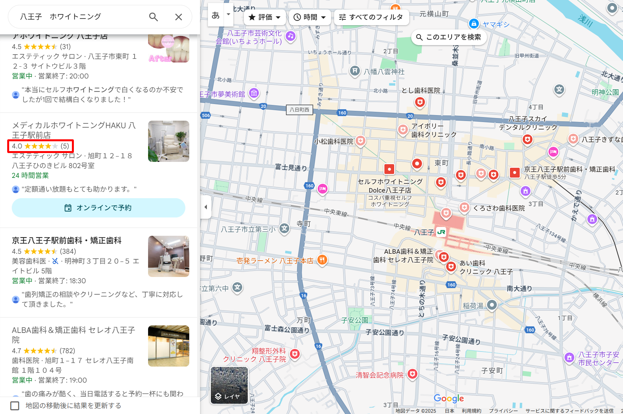Viewport: 623px width, 414px height.
Task: Click the 八王子きずな pin icon
Action: click(x=573, y=139)
